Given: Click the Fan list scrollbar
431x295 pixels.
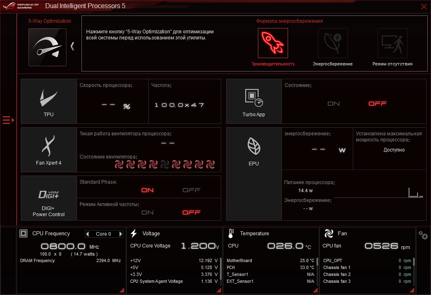Looking at the screenshot, I should point(413,262).
